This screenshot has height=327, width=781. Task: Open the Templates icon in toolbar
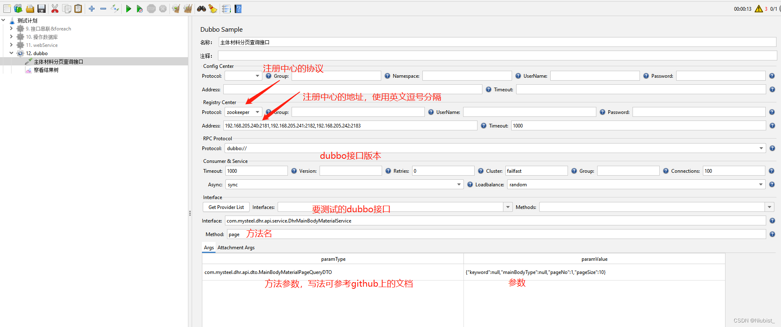click(18, 9)
